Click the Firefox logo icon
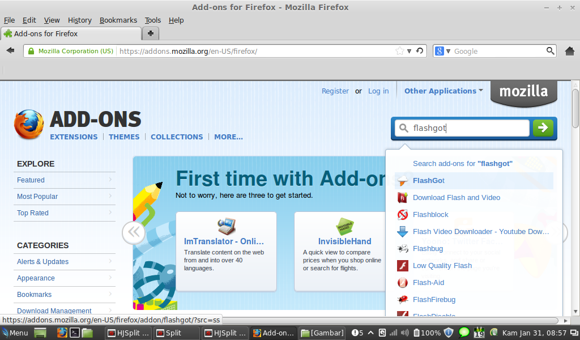The image size is (580, 340). [x=29, y=124]
